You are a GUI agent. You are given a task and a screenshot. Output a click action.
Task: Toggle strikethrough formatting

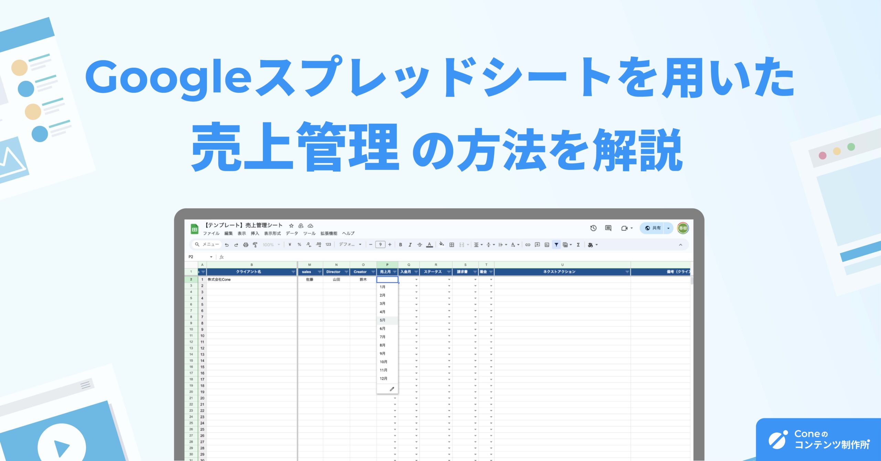point(420,245)
